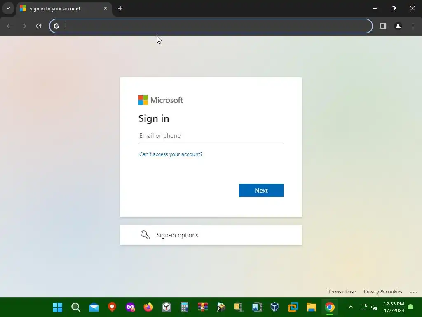Open the Clock app on taskbar
Screen dimensions: 422x317
(x=166, y=307)
